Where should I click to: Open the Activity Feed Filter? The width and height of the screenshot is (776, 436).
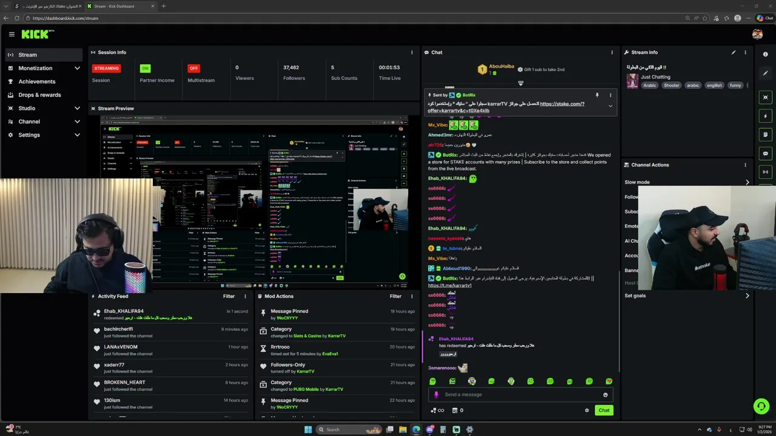tap(229, 296)
